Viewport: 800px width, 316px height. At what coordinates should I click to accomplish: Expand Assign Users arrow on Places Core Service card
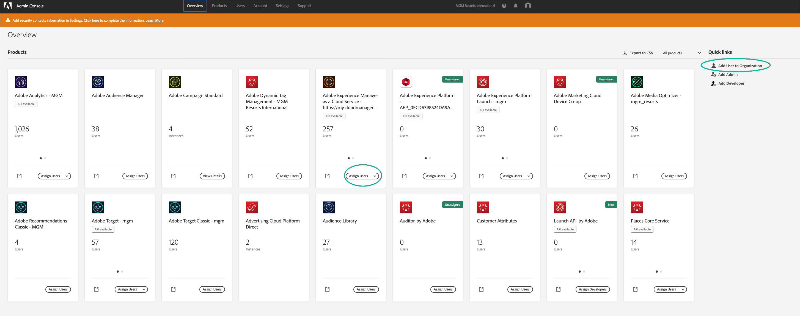point(683,289)
